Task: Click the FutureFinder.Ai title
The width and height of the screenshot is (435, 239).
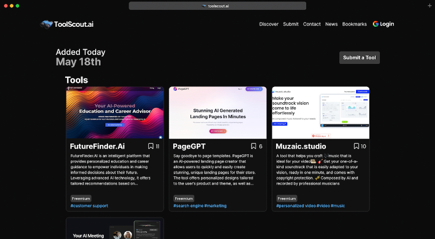Action: pyautogui.click(x=97, y=146)
